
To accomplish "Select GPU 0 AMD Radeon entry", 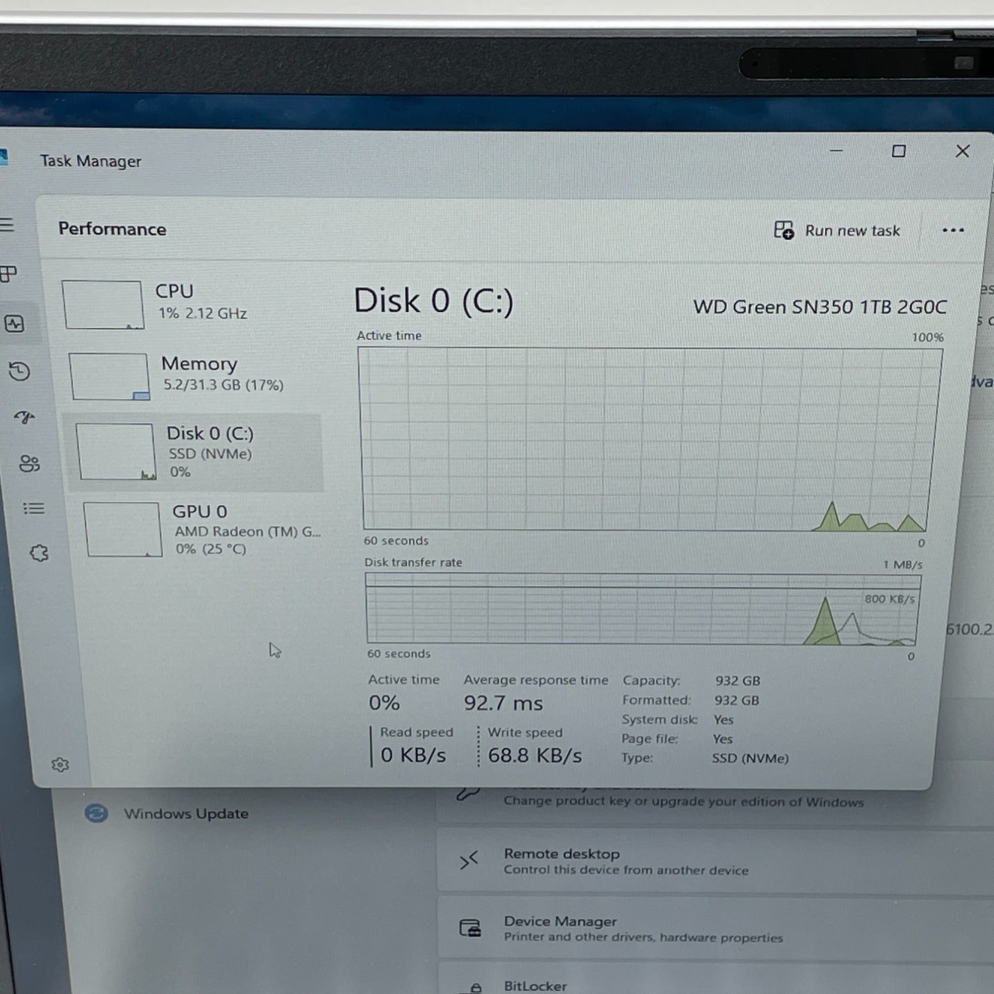I will pyautogui.click(x=202, y=529).
